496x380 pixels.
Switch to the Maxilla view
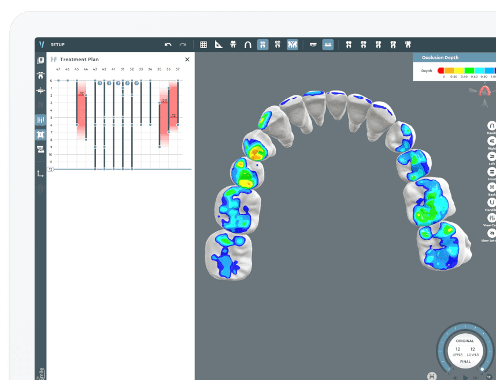(x=491, y=126)
